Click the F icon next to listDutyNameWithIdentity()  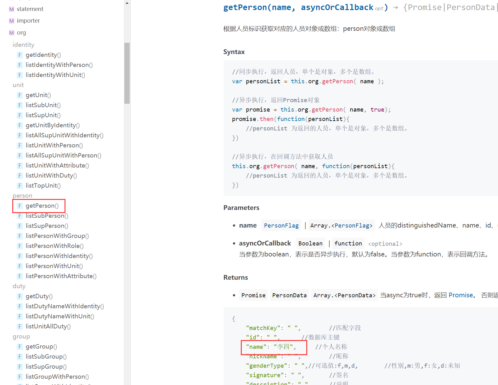coord(20,306)
